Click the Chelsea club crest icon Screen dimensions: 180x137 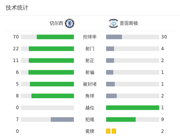(x=70, y=23)
